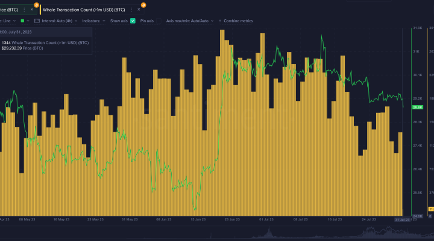Click the 29.2K price axis label

(417, 98)
